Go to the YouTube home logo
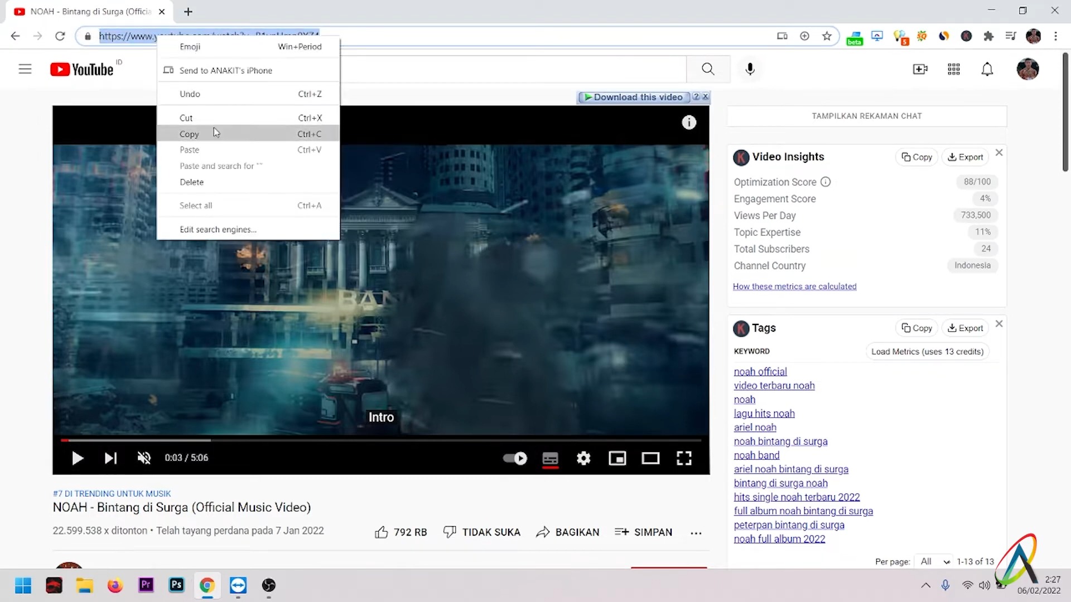This screenshot has height=602, width=1071. coord(82,69)
